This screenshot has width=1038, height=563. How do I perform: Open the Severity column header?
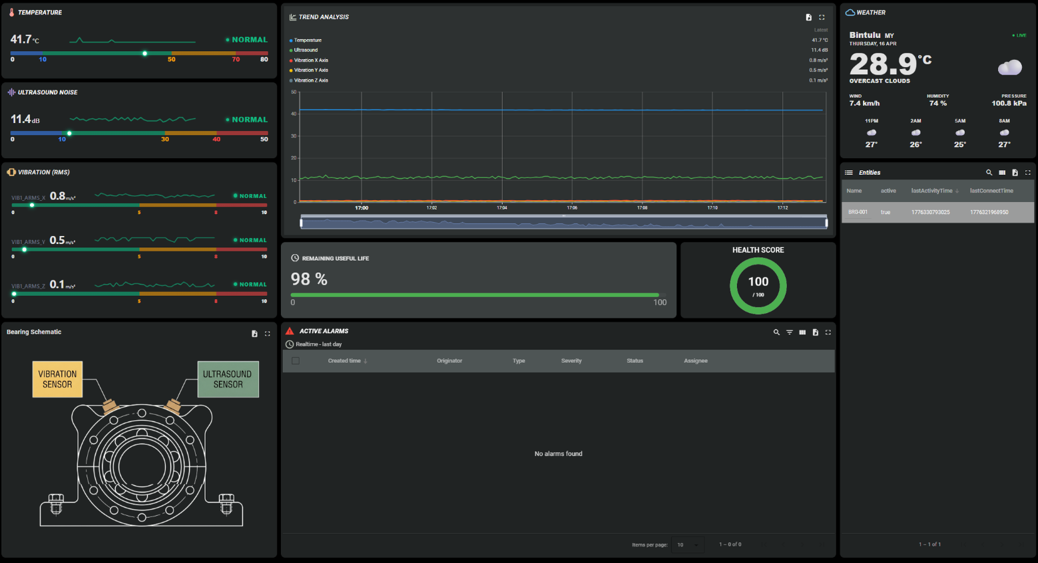pyautogui.click(x=571, y=360)
